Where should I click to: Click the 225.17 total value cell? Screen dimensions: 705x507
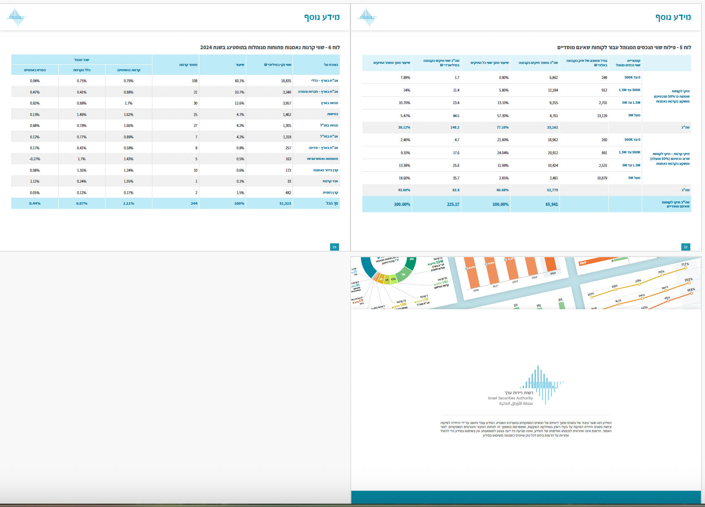point(453,204)
